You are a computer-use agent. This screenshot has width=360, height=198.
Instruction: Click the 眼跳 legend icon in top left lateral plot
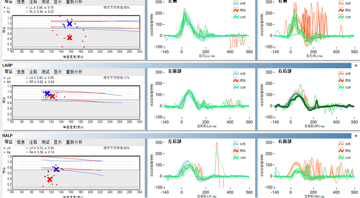click(x=236, y=10)
